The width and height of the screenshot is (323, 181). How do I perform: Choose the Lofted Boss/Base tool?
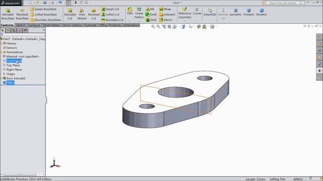pyautogui.click(x=43, y=15)
